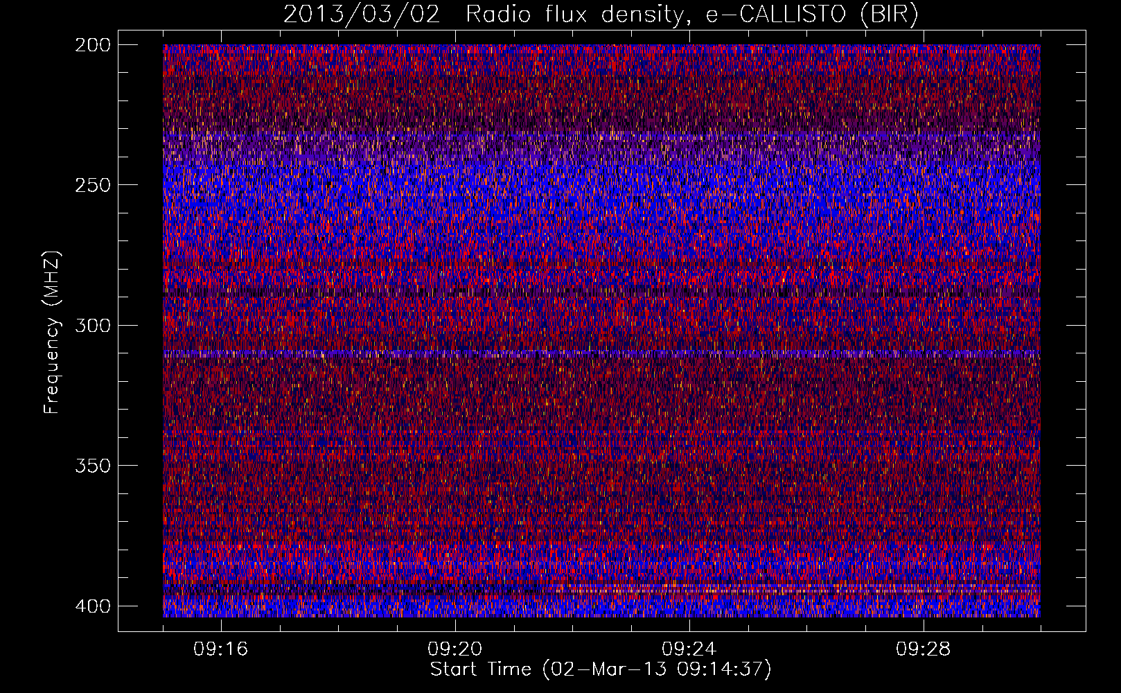Click the 09:16 time tick label
The width and height of the screenshot is (1121, 693).
pos(221,649)
